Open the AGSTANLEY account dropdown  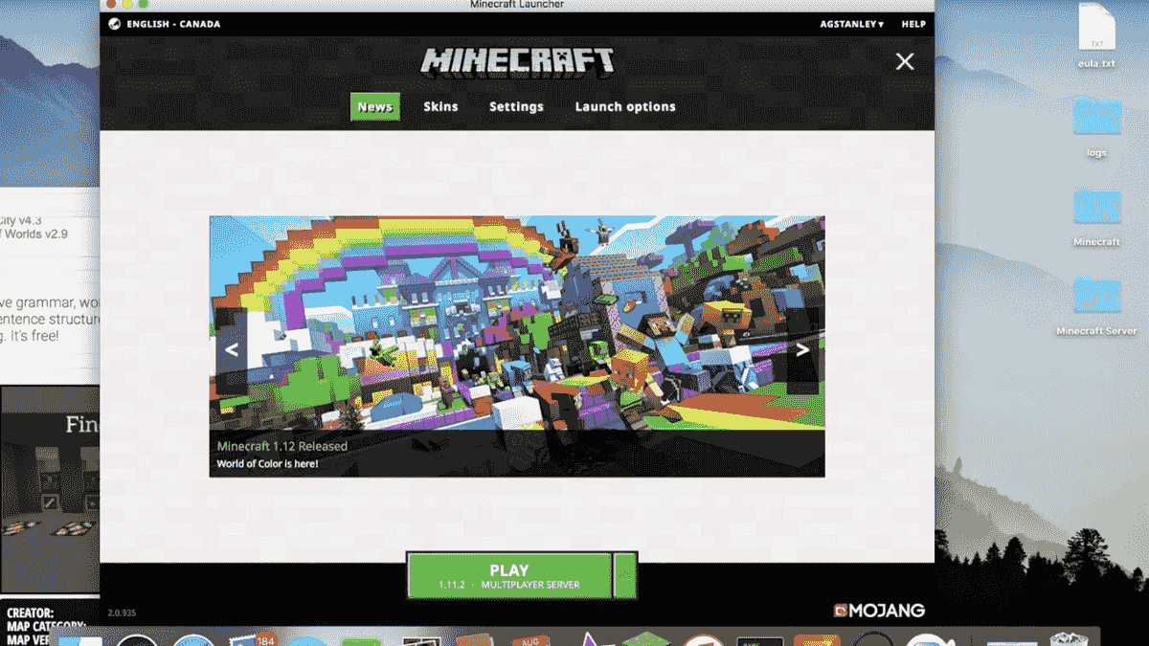pyautogui.click(x=851, y=24)
